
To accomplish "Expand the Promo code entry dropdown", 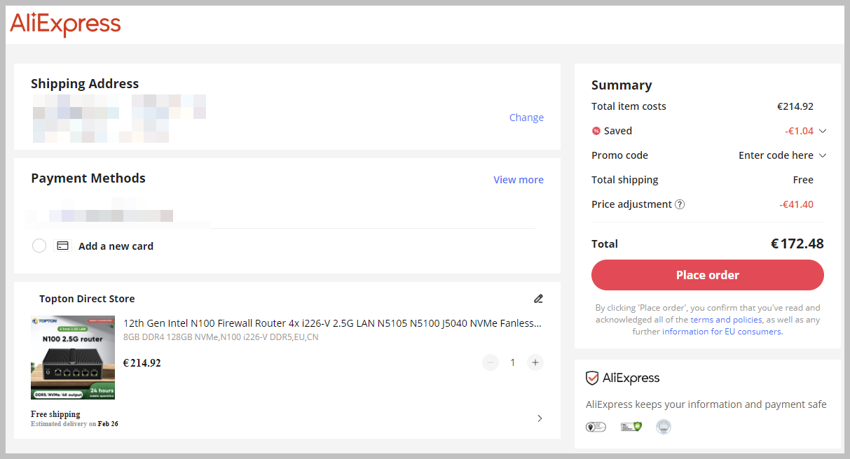I will point(823,155).
